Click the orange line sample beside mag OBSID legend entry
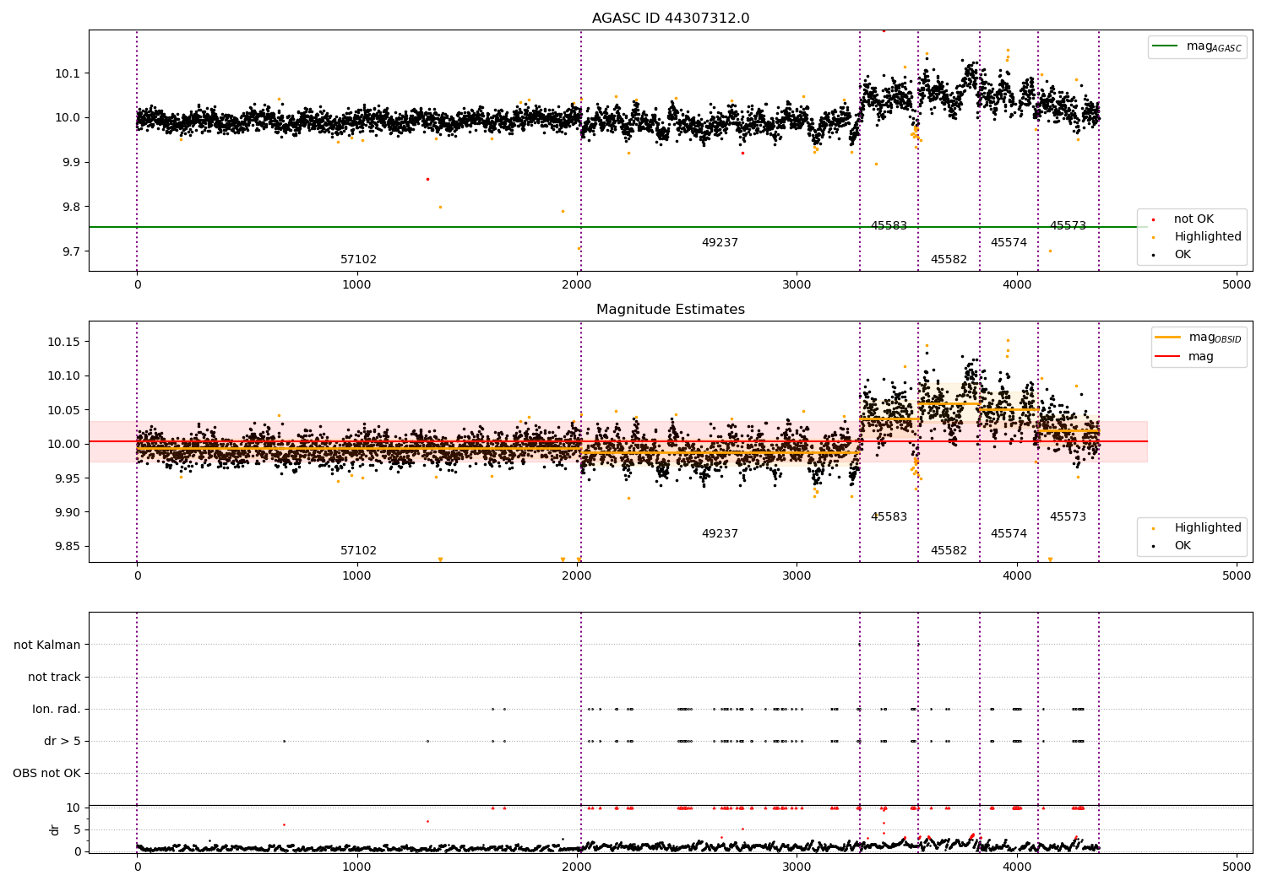 [x=1168, y=338]
